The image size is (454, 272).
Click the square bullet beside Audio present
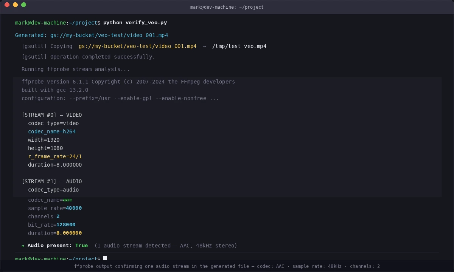pos(22,246)
